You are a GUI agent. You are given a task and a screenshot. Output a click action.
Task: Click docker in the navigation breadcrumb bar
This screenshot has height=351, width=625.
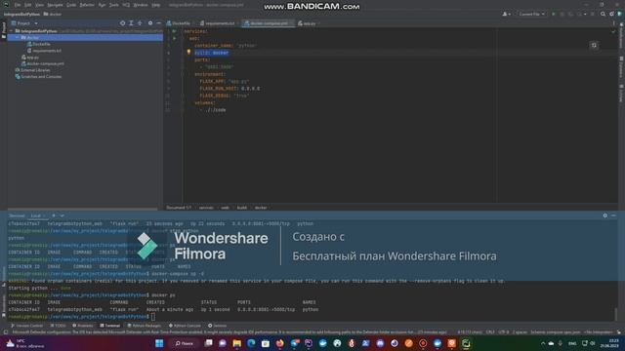coord(53,14)
